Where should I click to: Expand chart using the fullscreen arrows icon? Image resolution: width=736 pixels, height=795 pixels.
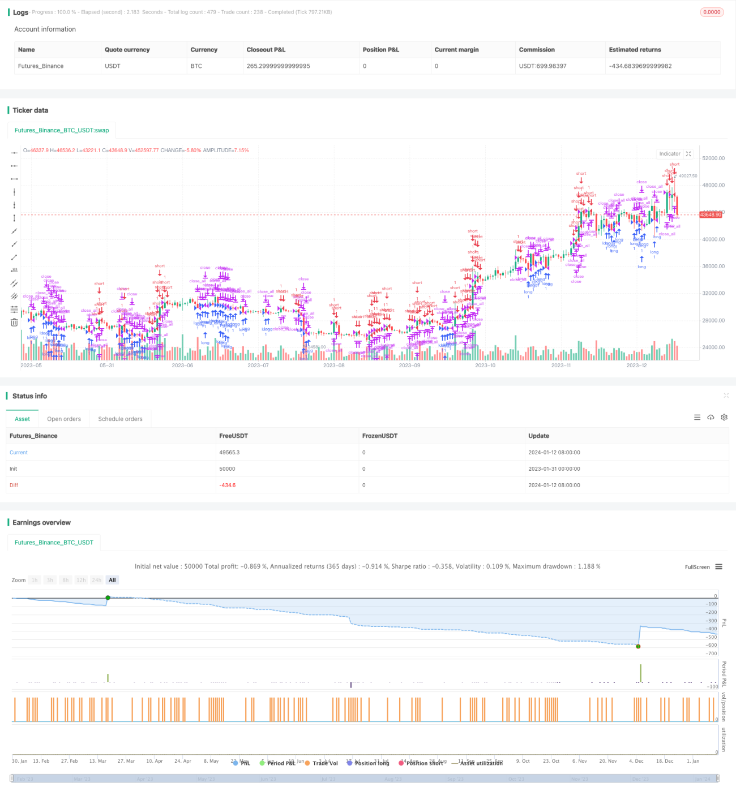(x=688, y=154)
